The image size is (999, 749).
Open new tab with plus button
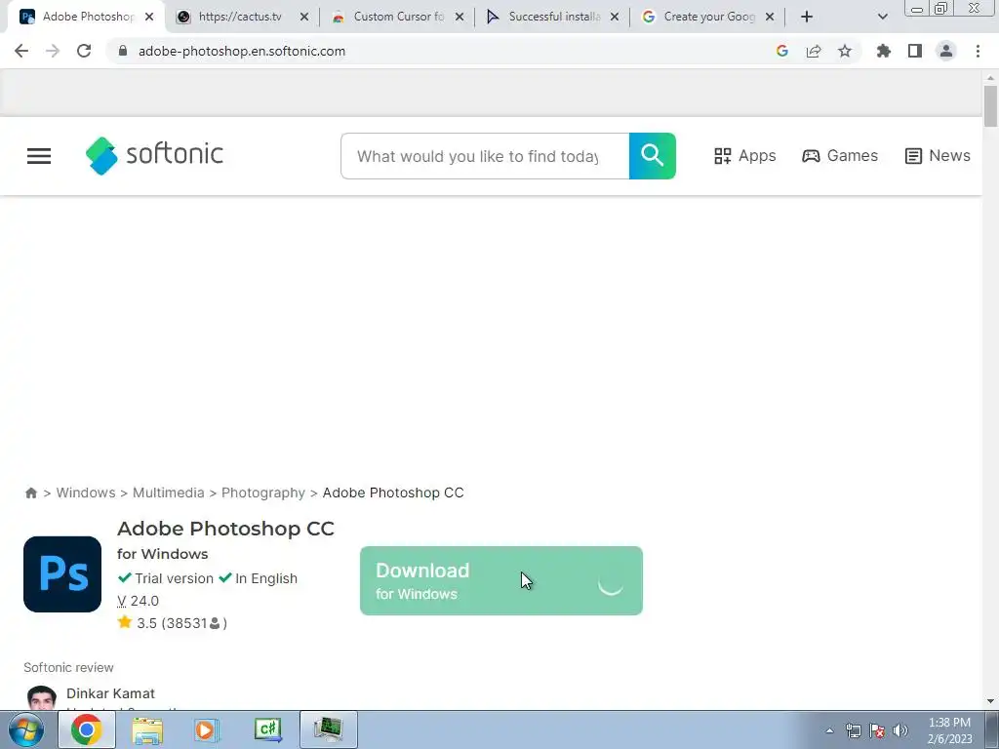pyautogui.click(x=807, y=17)
